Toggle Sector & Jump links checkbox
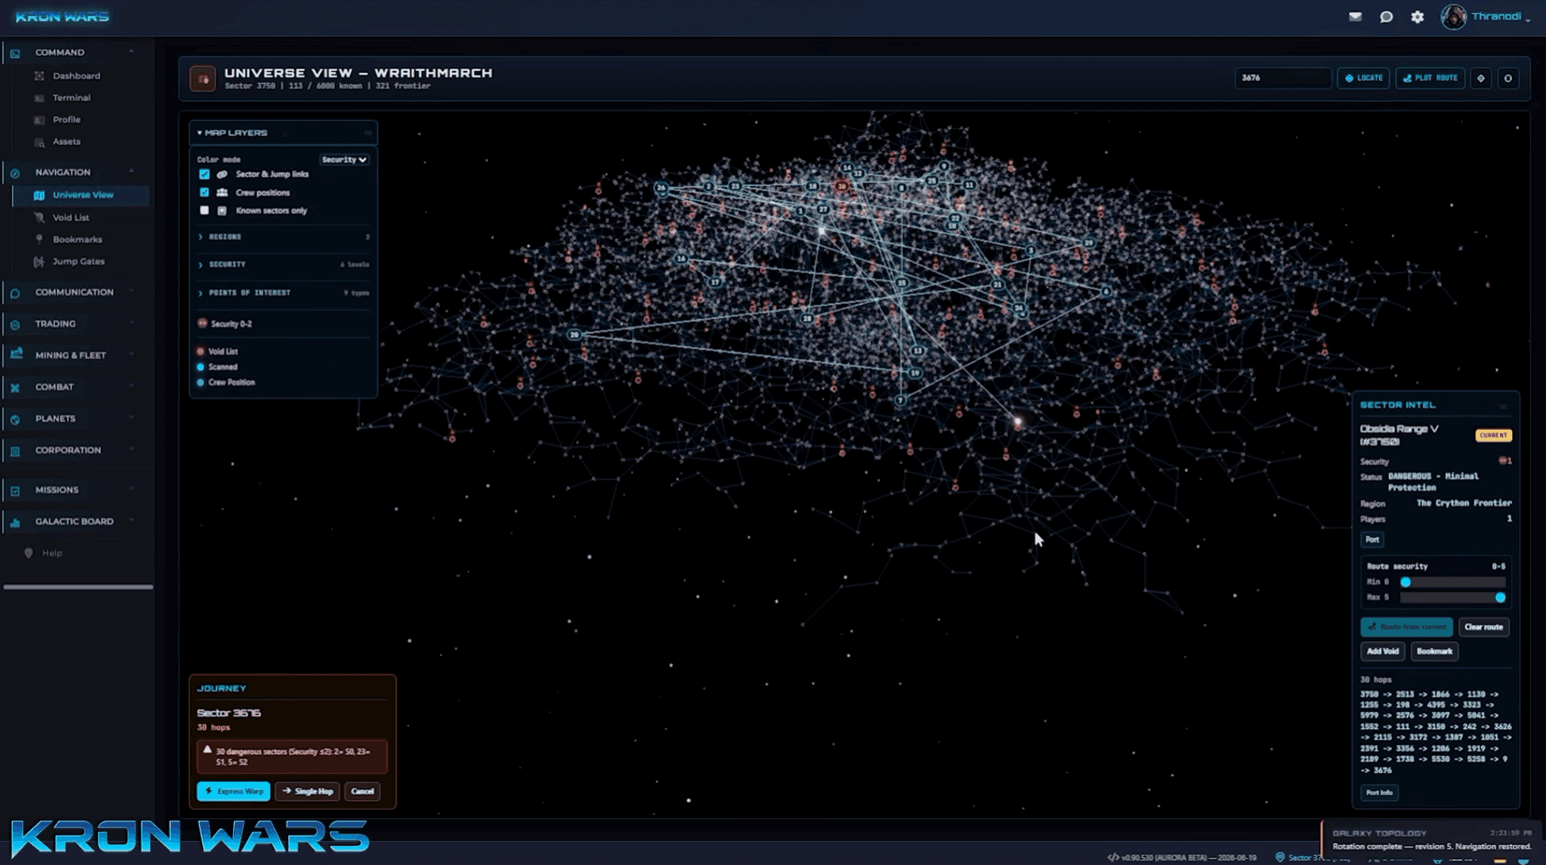The width and height of the screenshot is (1546, 865). click(x=205, y=175)
